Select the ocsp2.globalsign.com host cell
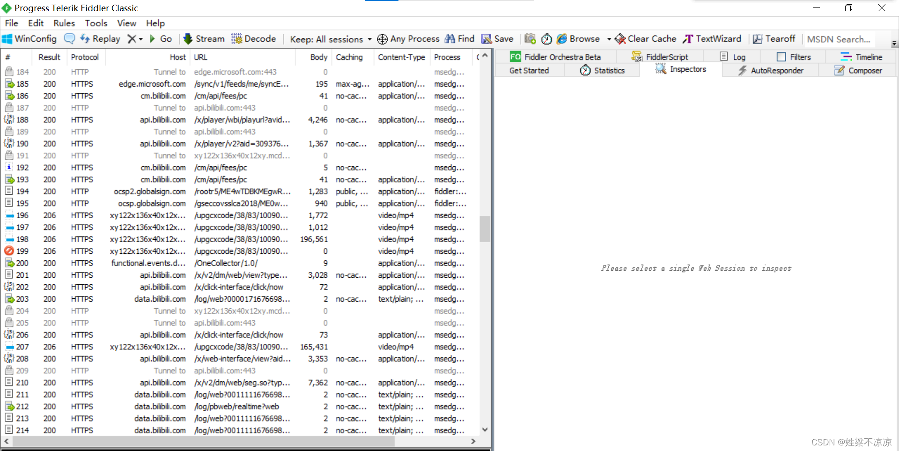The image size is (899, 451). pyautogui.click(x=149, y=192)
